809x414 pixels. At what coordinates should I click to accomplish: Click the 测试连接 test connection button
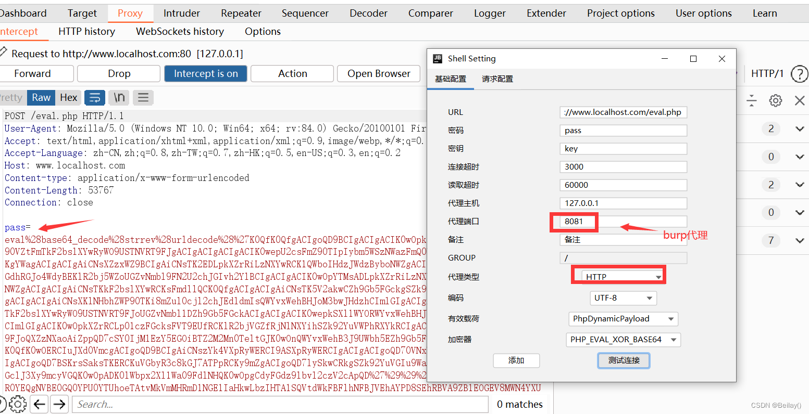click(624, 360)
